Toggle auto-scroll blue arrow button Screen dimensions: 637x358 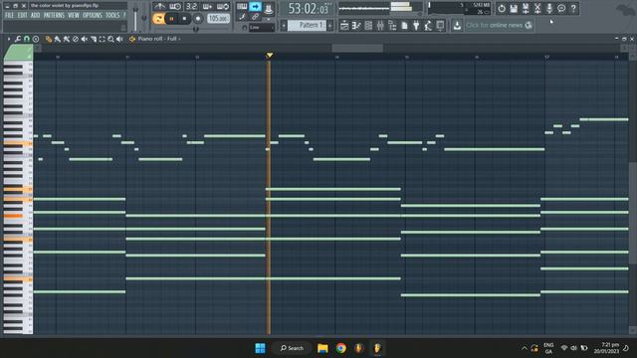click(255, 7)
